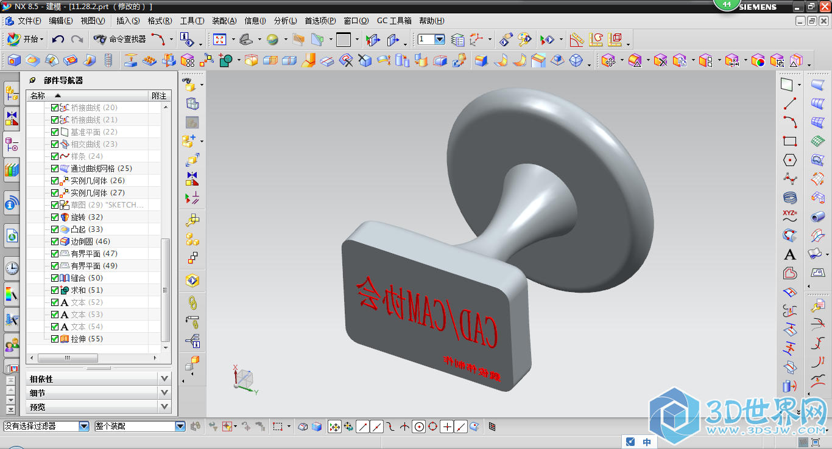This screenshot has height=449, width=832.
Task: Uncheck the 求和 (51) feature checkbox
Action: [x=55, y=290]
